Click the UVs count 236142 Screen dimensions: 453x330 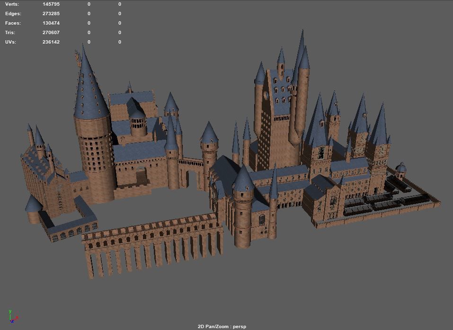point(51,42)
